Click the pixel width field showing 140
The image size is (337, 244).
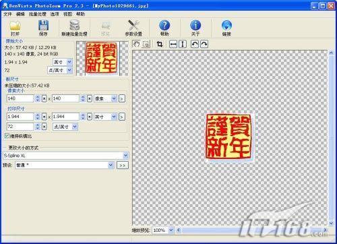(20, 98)
